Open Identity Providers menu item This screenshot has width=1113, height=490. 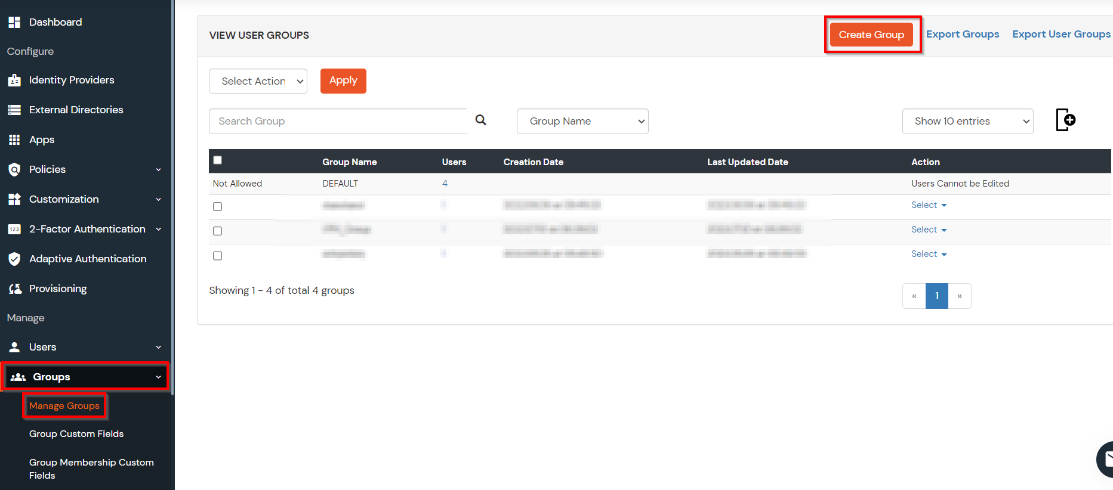[x=72, y=80]
